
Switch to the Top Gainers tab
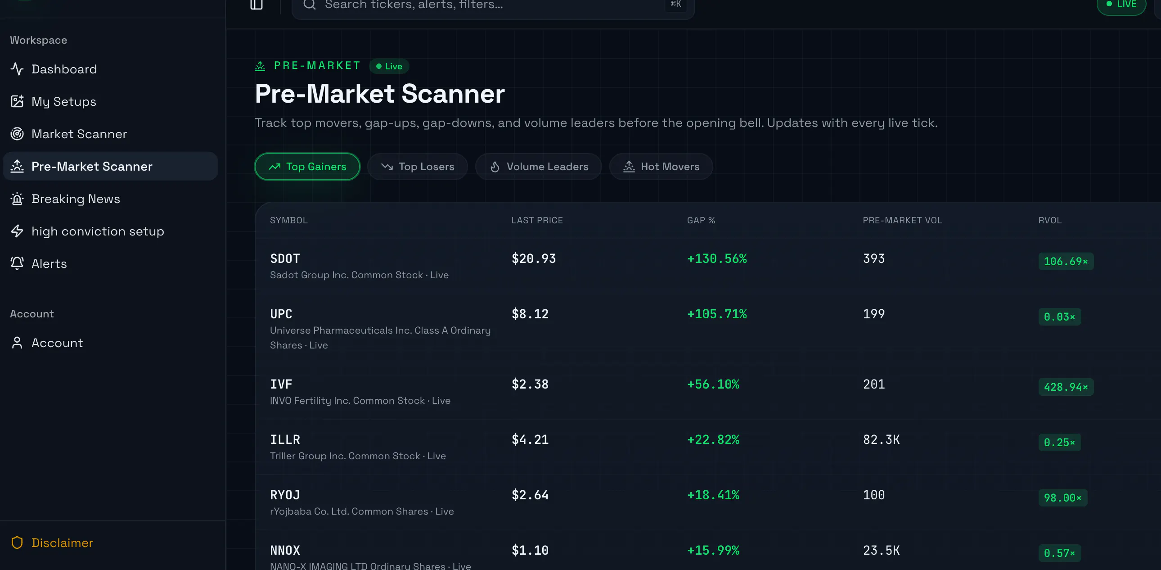coord(307,167)
